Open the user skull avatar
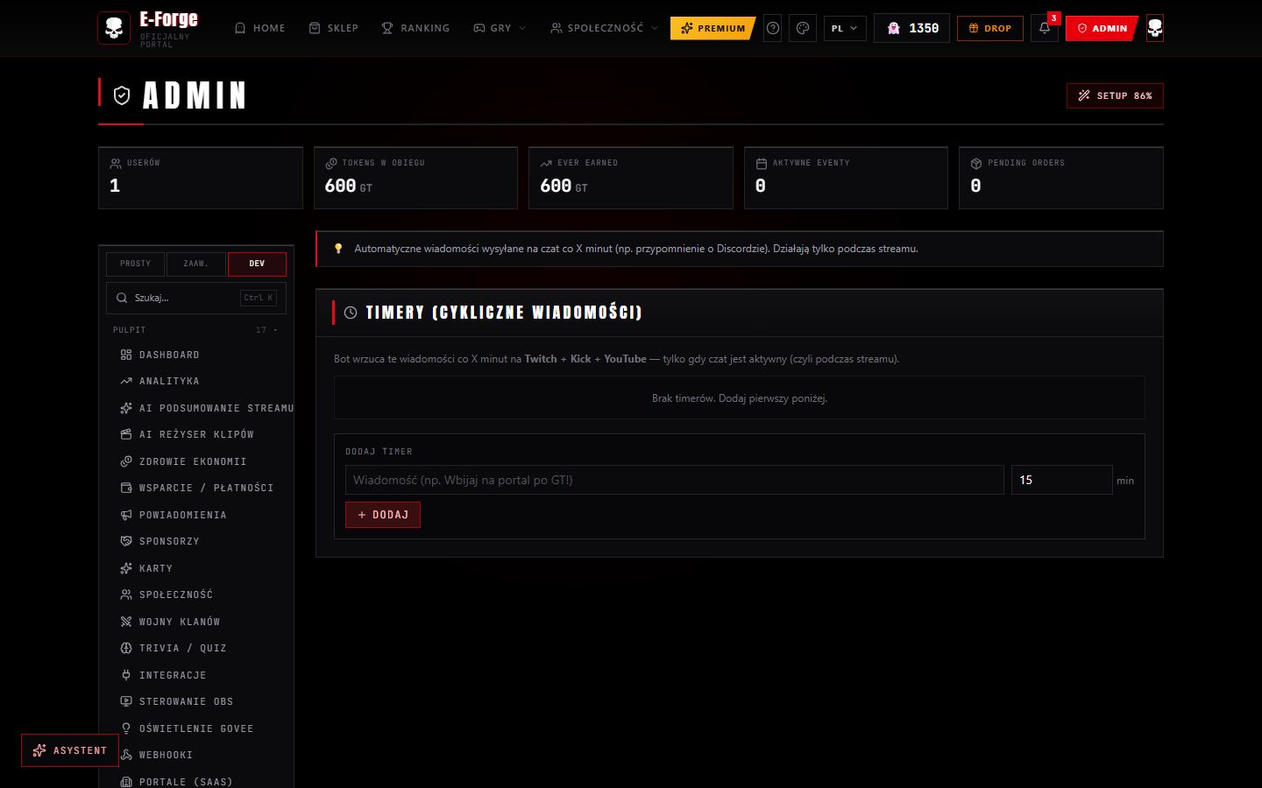The width and height of the screenshot is (1262, 788). point(1155,28)
